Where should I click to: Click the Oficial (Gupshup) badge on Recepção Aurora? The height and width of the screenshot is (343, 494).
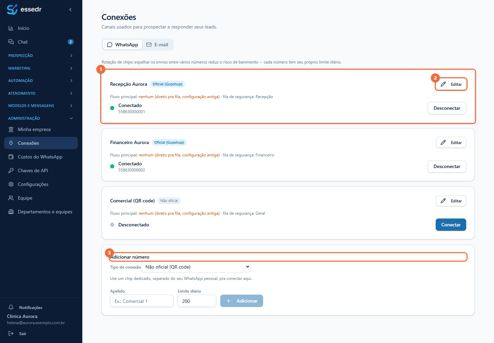tap(167, 84)
